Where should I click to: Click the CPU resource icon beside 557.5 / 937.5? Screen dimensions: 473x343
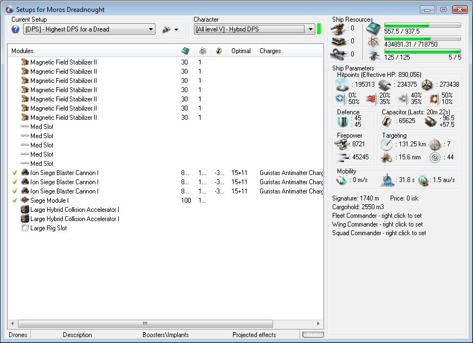point(373,29)
